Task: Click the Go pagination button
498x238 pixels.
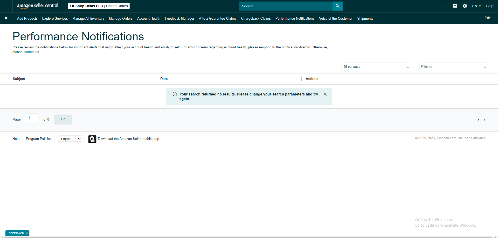Action: [63, 119]
